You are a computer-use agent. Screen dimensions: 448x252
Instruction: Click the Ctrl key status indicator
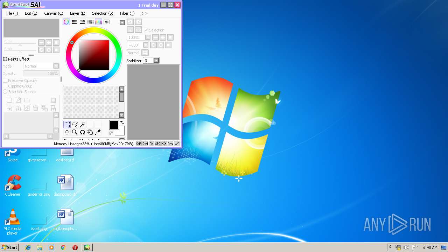pos(145,144)
